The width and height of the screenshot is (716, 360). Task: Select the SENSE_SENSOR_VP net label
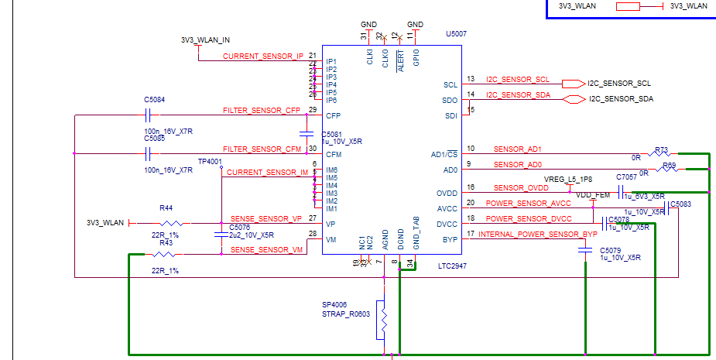tap(266, 219)
